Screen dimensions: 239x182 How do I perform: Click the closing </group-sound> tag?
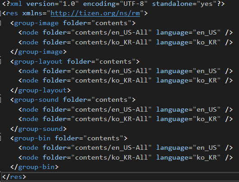click(38, 129)
